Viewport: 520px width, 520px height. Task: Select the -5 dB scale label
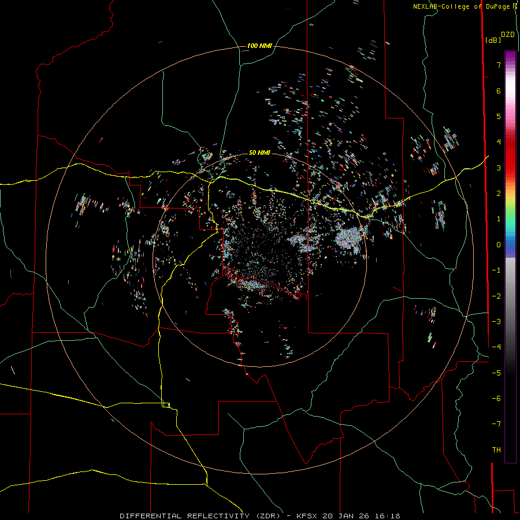click(496, 373)
